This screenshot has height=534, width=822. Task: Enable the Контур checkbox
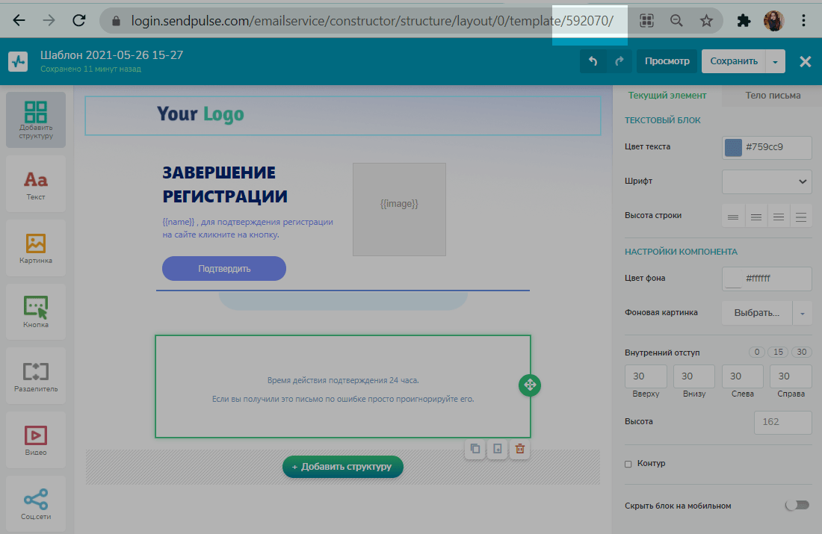tap(628, 464)
